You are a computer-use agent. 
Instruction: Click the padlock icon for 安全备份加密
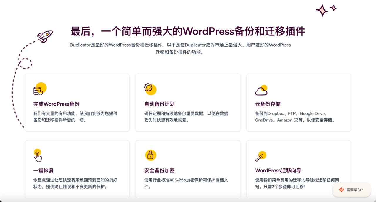pyautogui.click(x=150, y=155)
